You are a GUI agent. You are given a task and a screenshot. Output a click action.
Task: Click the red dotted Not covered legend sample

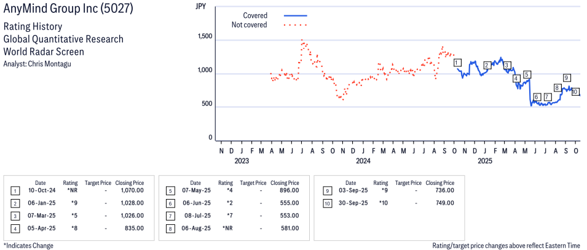(295, 25)
